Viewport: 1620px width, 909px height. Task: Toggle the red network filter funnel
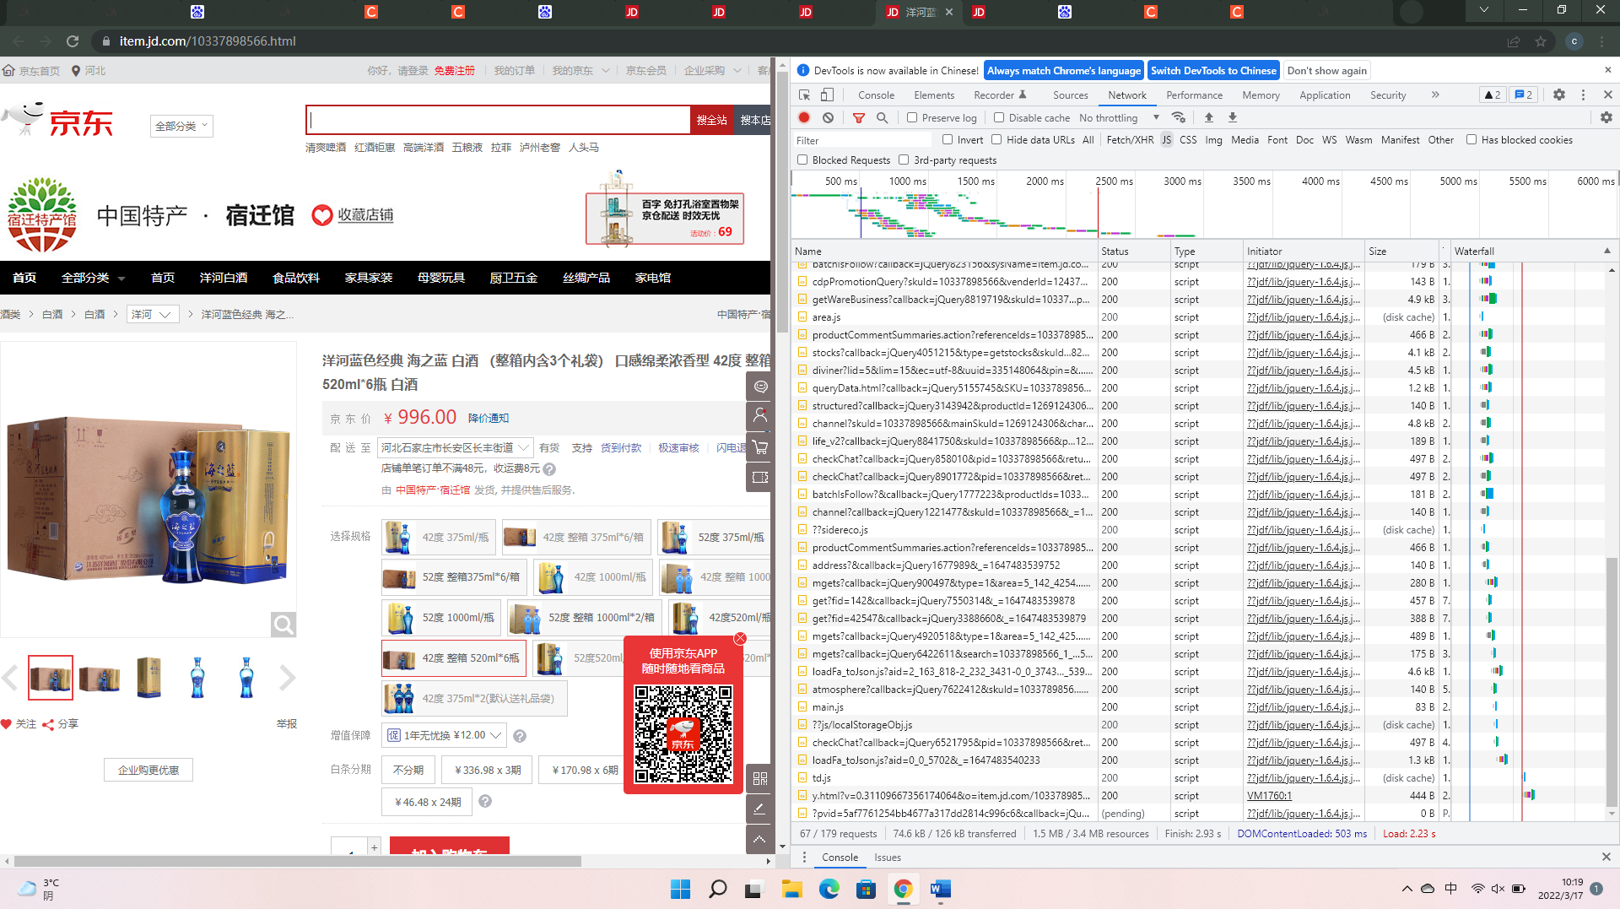tap(859, 118)
